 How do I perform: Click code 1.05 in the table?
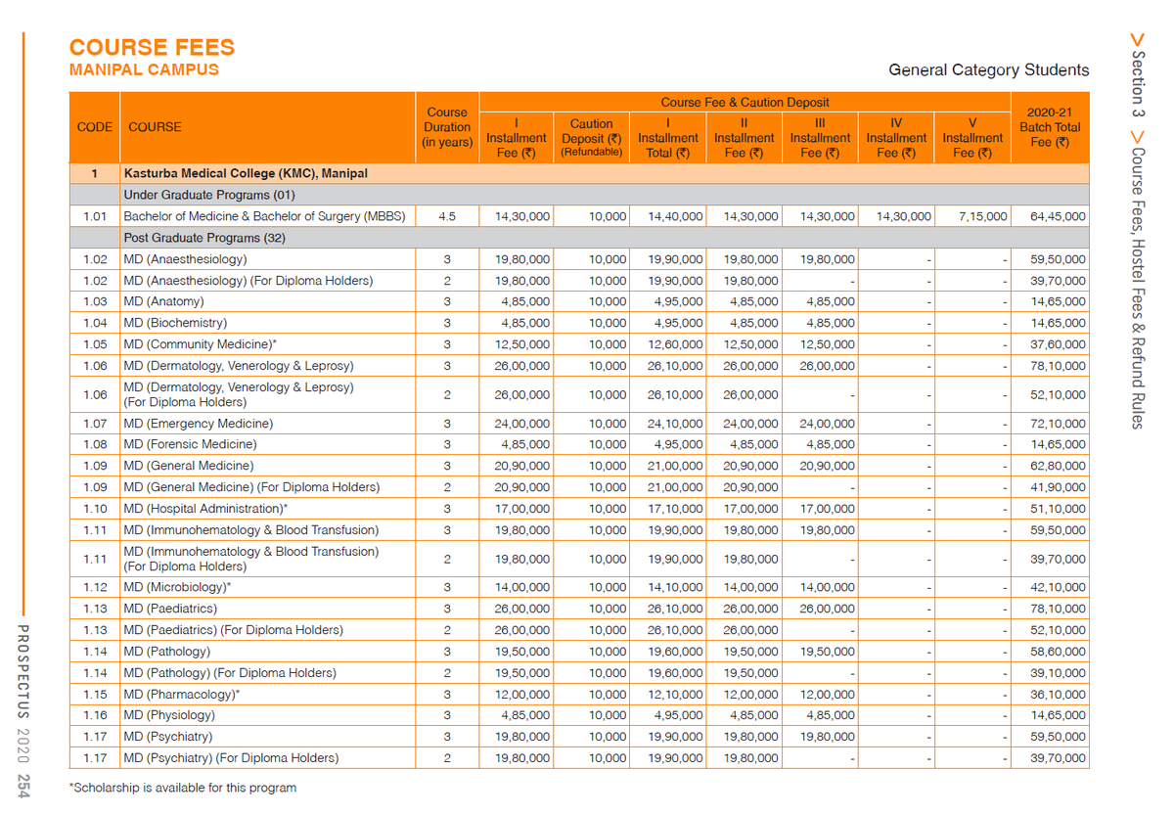(x=95, y=344)
